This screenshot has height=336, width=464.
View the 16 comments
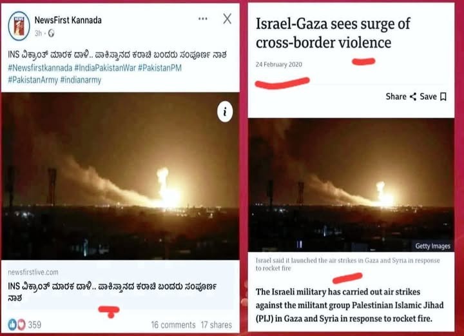pos(173,325)
